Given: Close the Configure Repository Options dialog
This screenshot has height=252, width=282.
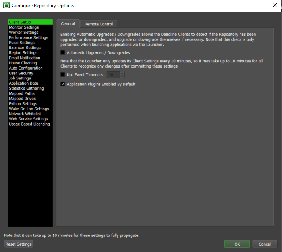Looking at the screenshot, I should 274,5.
